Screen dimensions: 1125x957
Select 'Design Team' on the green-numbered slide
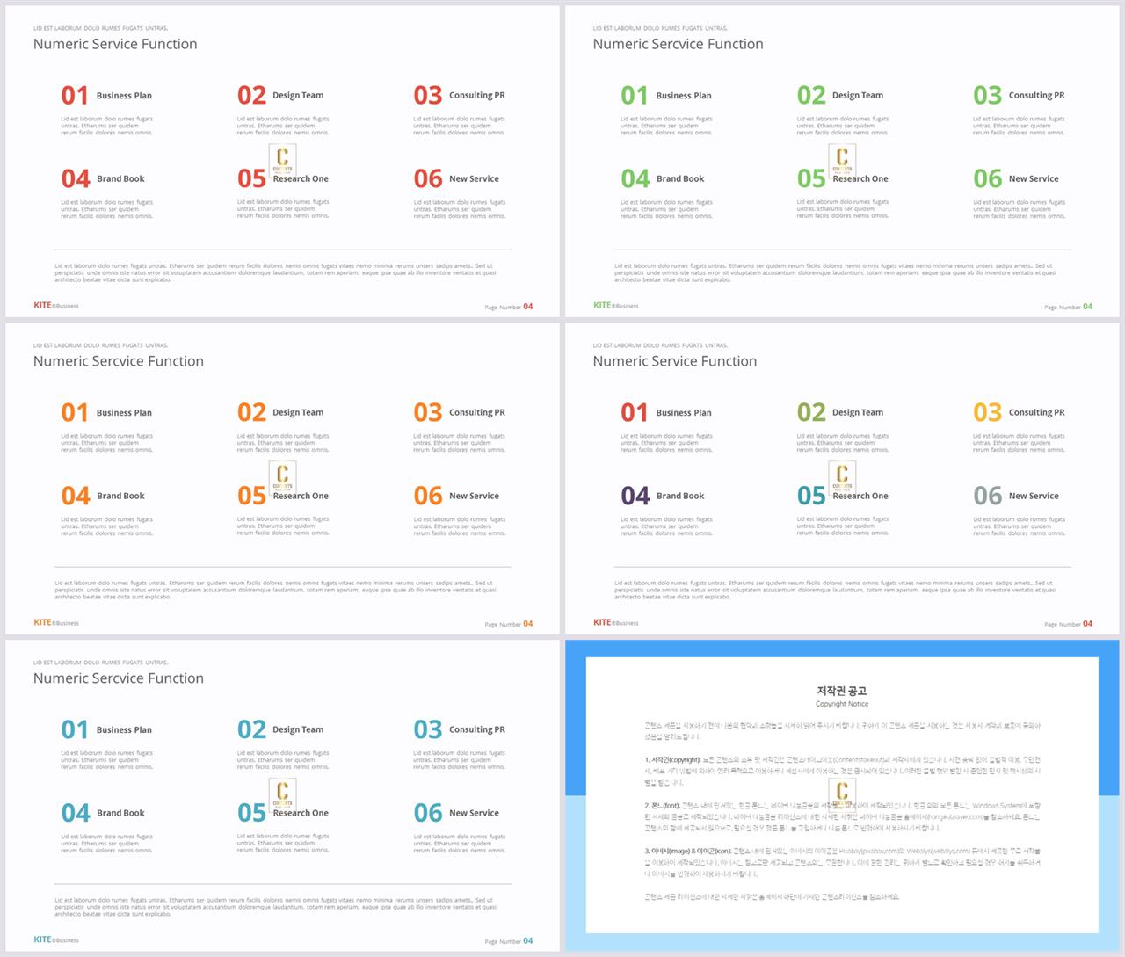click(x=858, y=96)
